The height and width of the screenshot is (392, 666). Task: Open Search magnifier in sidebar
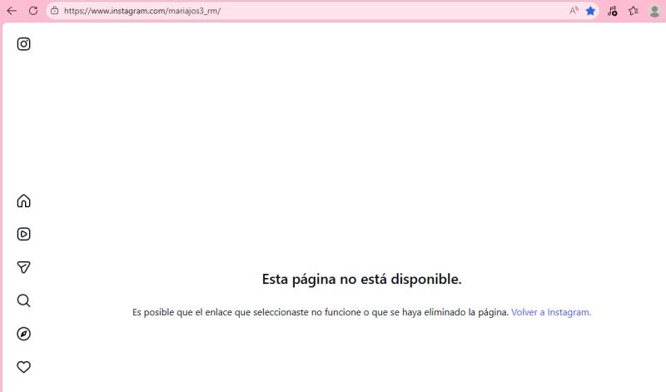pos(24,300)
